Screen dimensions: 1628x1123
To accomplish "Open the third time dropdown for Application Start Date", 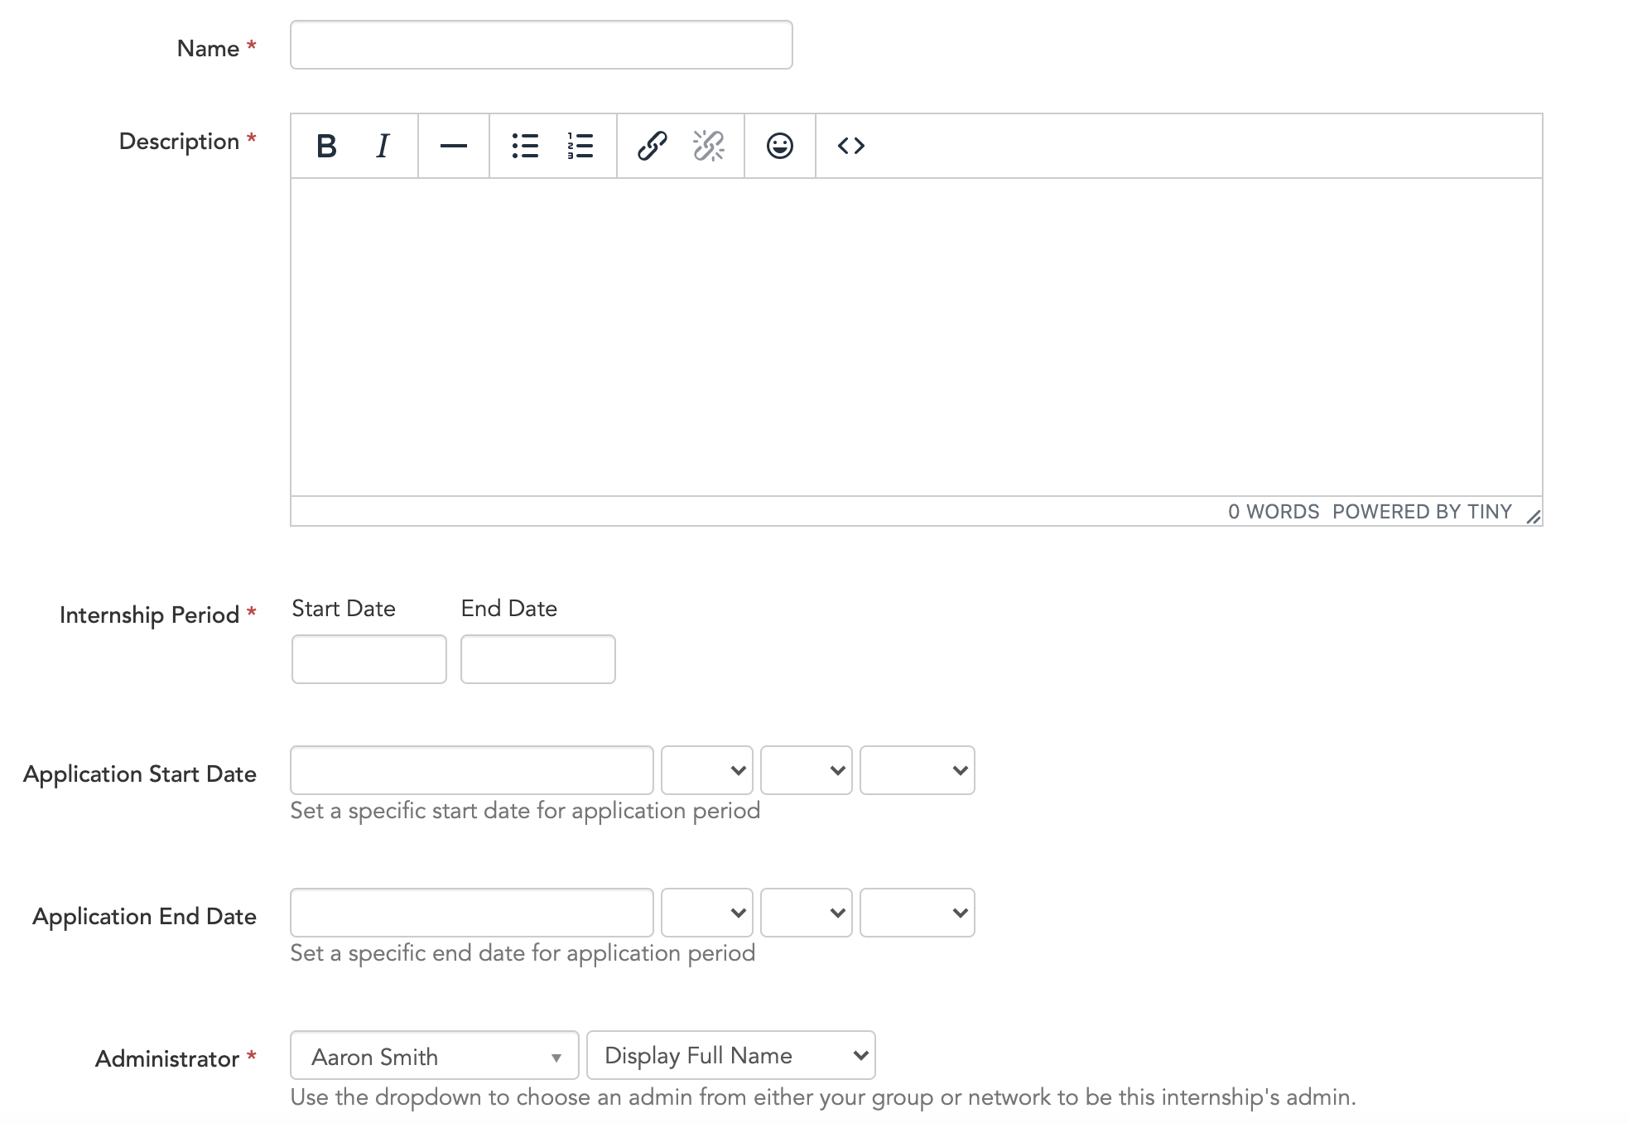I will pos(918,770).
